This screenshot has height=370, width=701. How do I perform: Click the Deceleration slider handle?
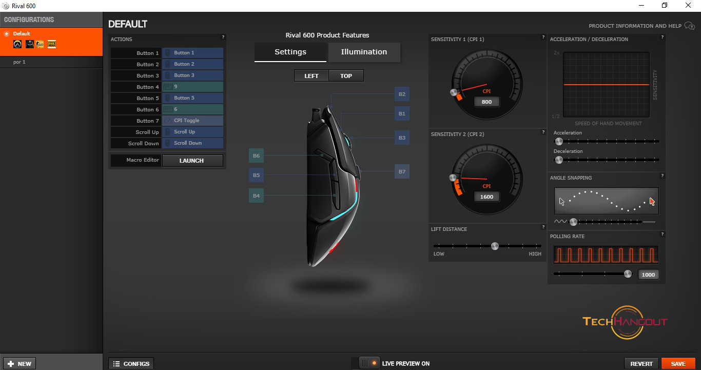[559, 160]
